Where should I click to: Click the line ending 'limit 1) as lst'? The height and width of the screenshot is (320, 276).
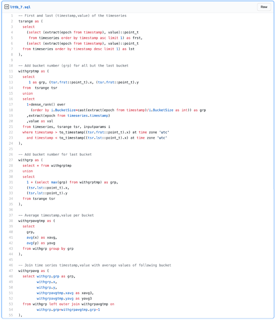pos(79,49)
